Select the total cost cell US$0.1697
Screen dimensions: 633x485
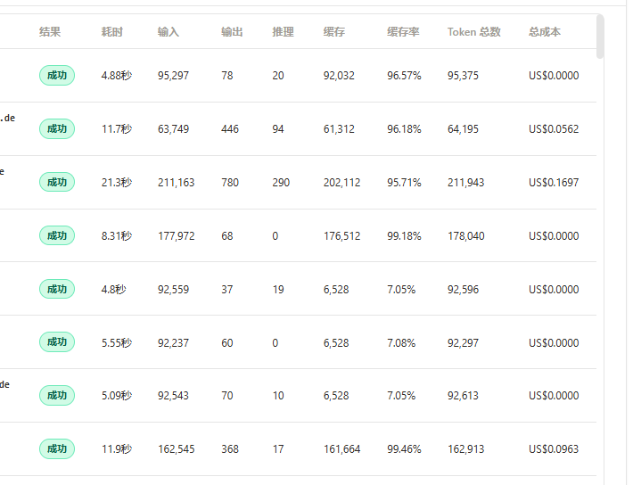[554, 183]
